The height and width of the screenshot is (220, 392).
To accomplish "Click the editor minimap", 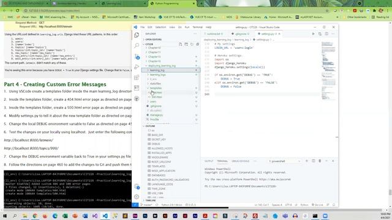I will click(x=328, y=71).
